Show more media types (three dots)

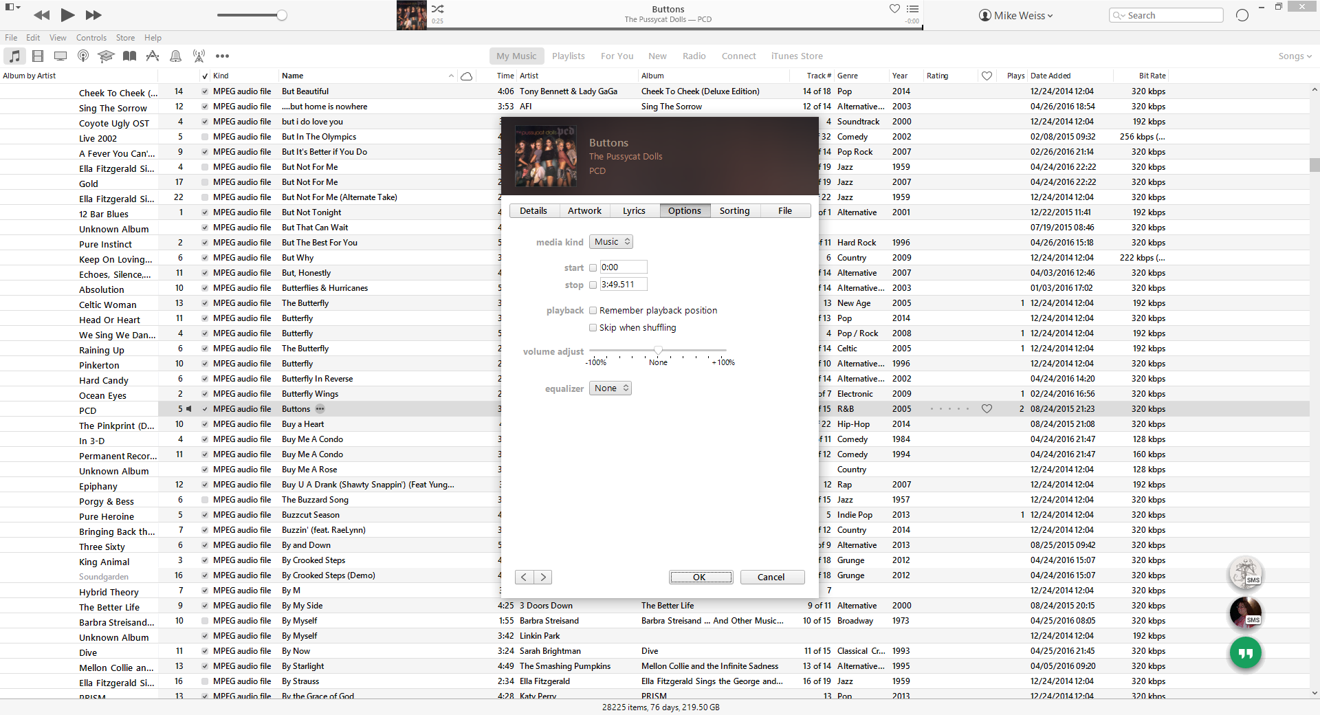pyautogui.click(x=222, y=56)
